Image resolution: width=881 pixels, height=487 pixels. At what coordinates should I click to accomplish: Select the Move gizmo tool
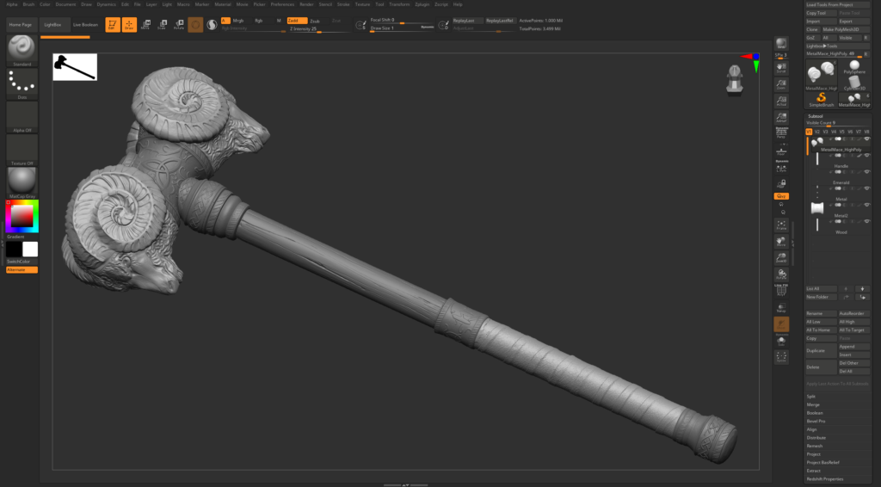[x=145, y=25]
